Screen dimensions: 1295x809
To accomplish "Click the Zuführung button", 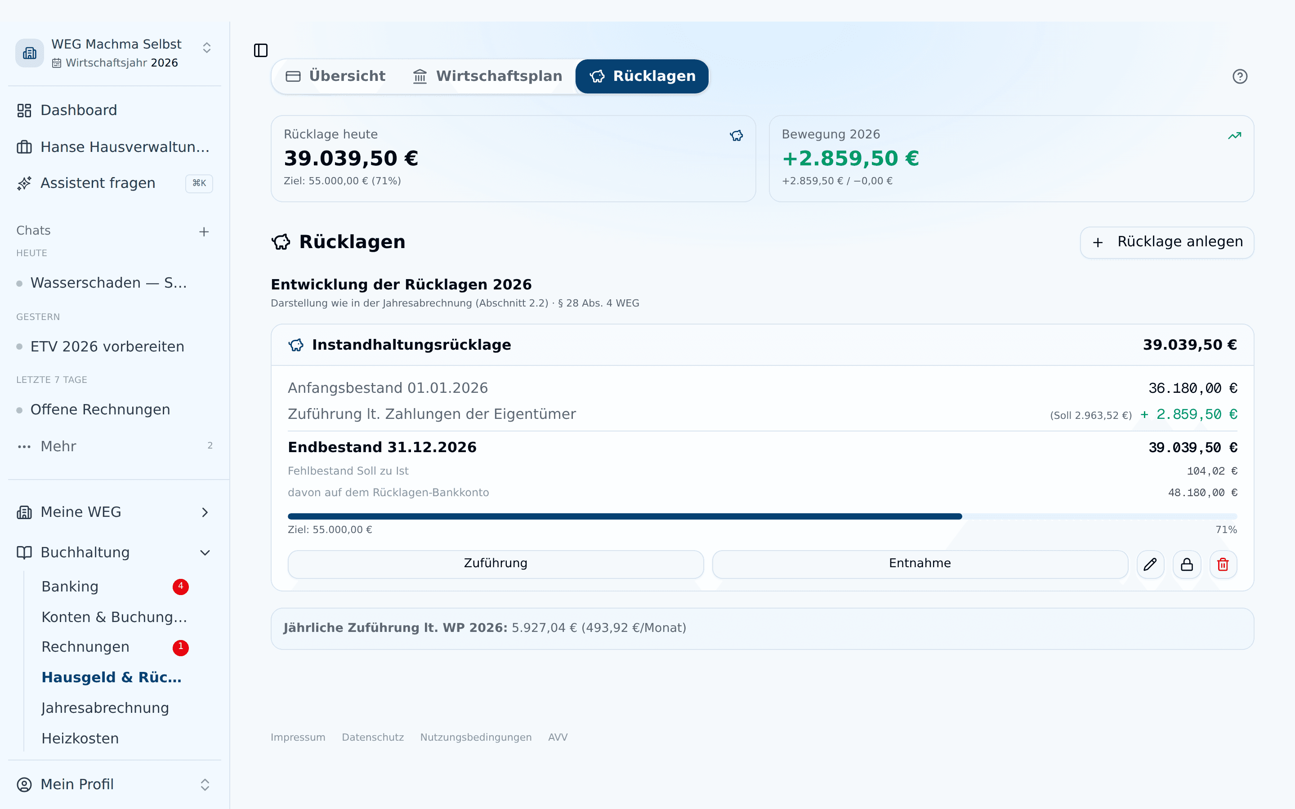I will pyautogui.click(x=496, y=564).
